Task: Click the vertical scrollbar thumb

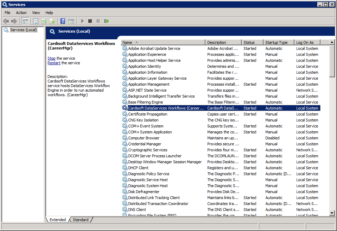Action: pyautogui.click(x=332, y=61)
